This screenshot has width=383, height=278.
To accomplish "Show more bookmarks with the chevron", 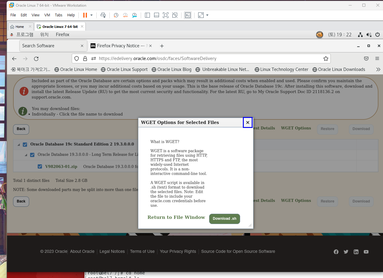I will tap(378, 69).
